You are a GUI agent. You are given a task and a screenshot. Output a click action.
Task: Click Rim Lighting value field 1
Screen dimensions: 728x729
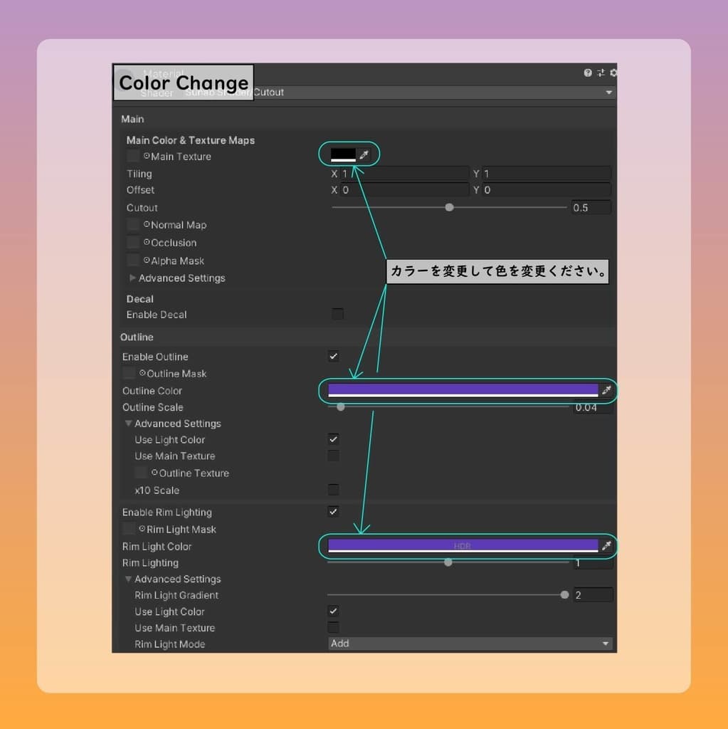click(x=594, y=562)
